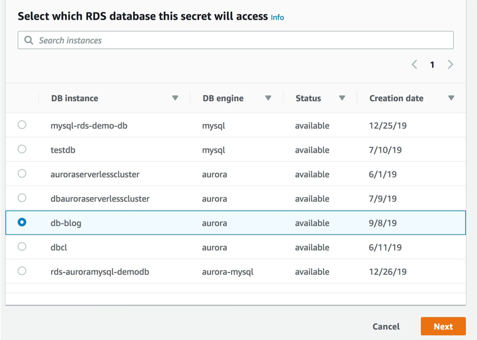Go to the next page chevron
Viewport: 477px width, 340px height.
pos(450,64)
